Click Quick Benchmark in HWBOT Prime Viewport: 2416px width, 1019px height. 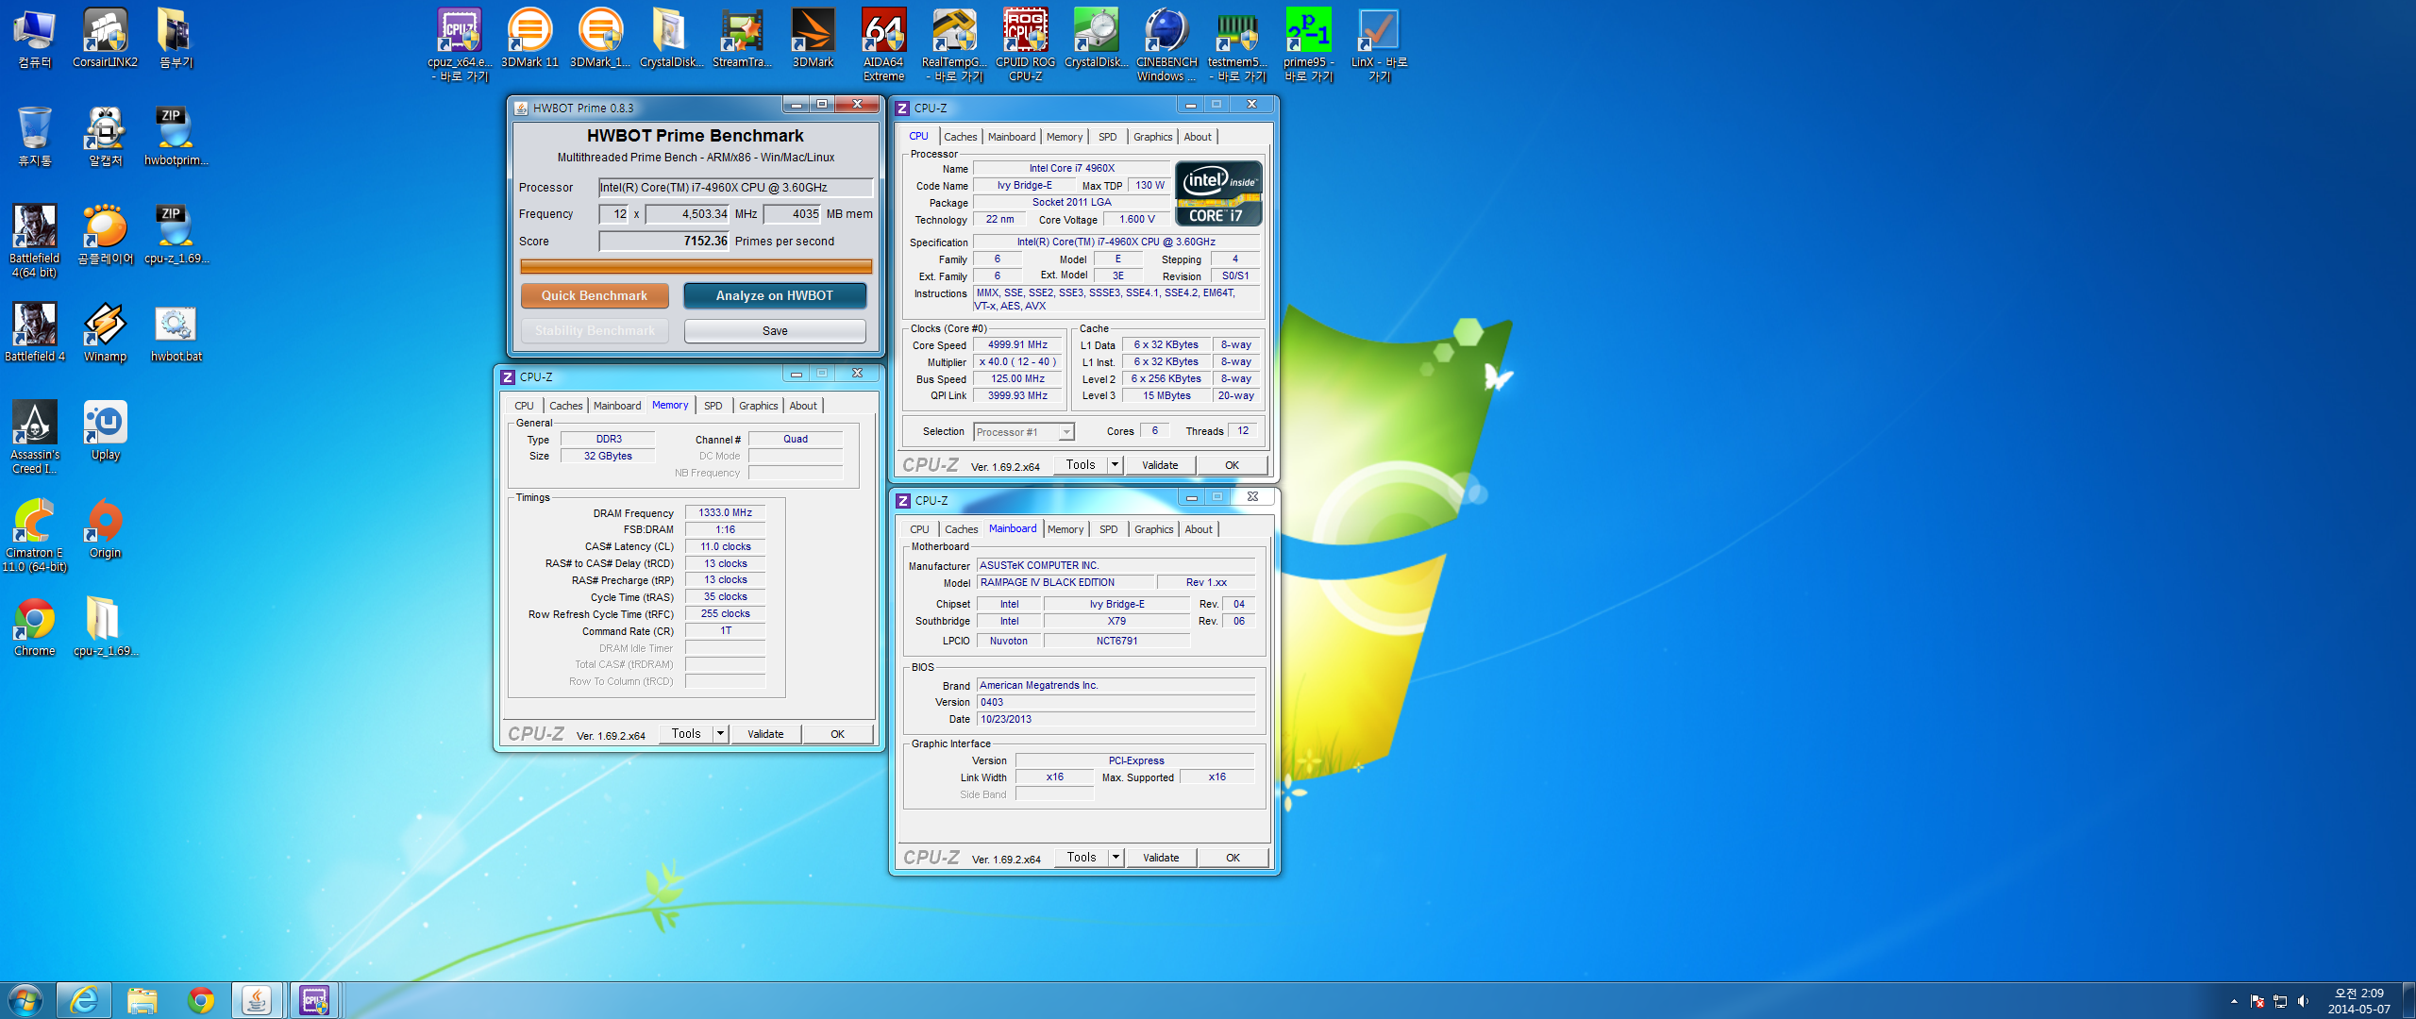tap(595, 295)
